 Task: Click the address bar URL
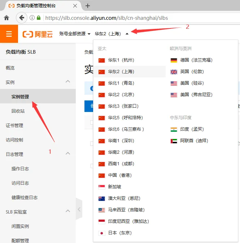pyautogui.click(x=106, y=18)
